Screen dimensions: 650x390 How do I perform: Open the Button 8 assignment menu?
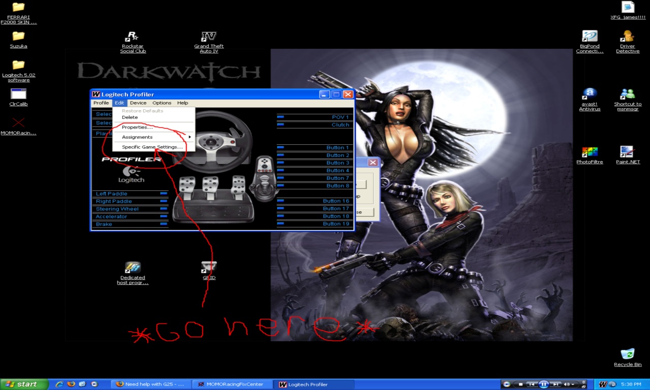pyautogui.click(x=314, y=186)
